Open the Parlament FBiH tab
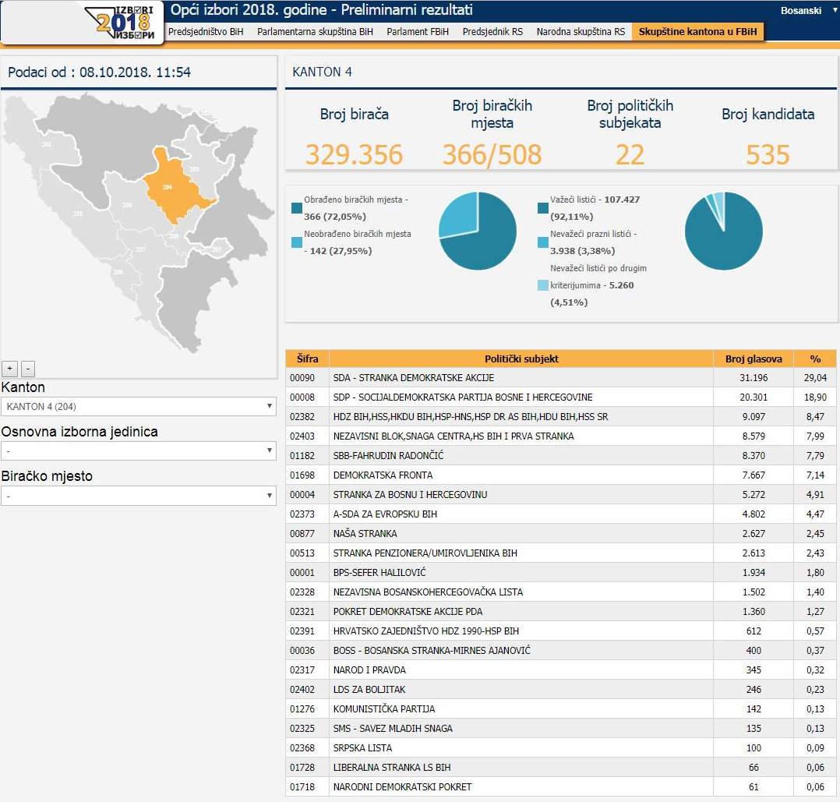840x802 pixels. [x=418, y=32]
